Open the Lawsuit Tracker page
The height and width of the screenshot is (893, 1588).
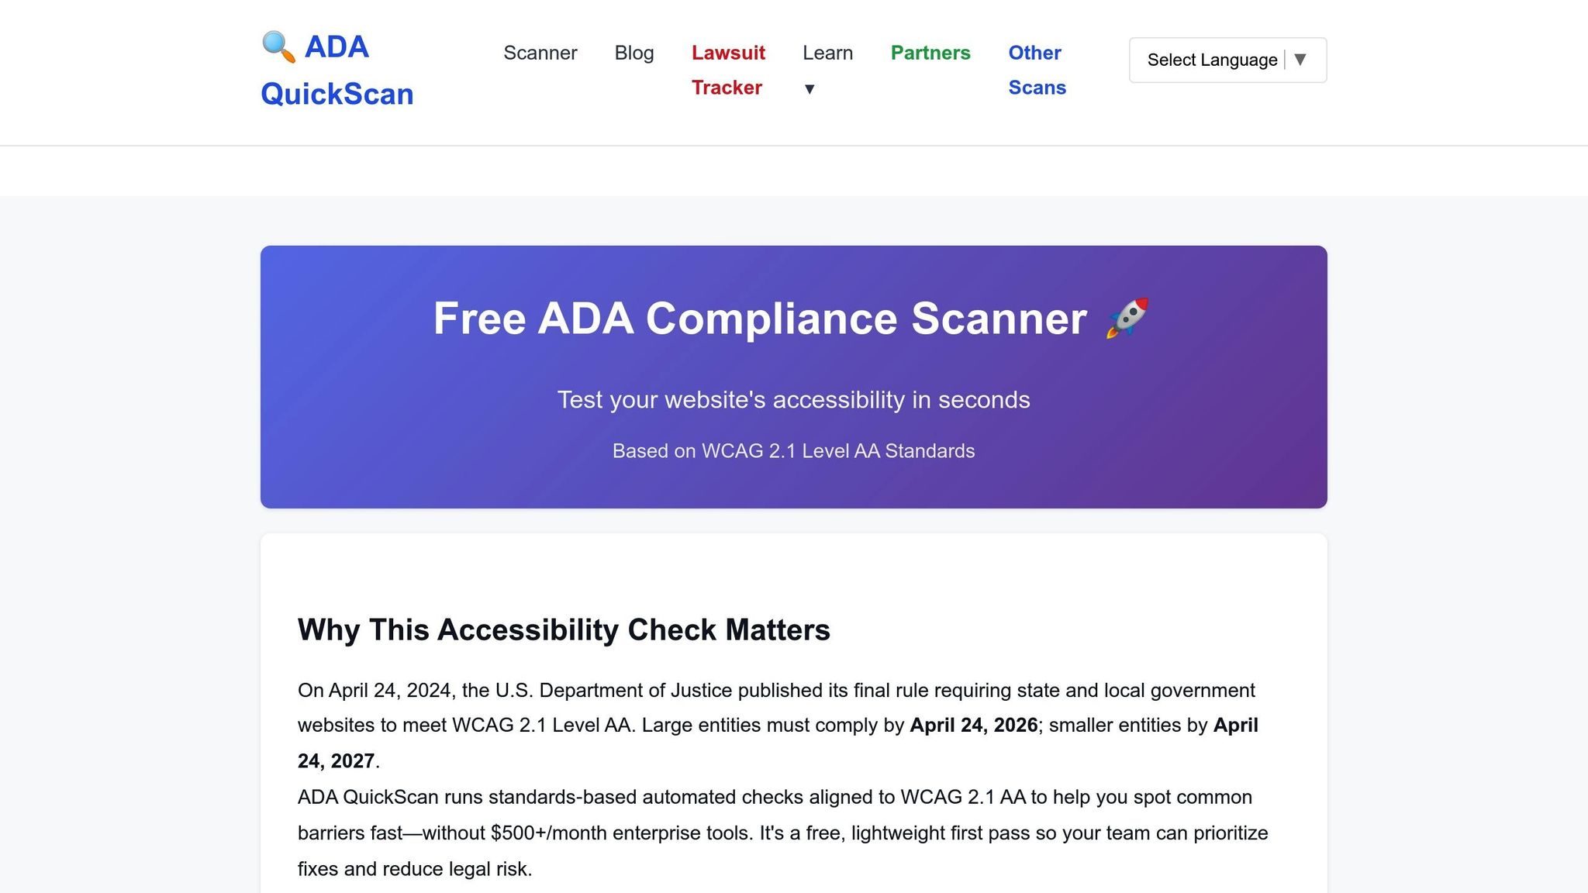click(727, 70)
